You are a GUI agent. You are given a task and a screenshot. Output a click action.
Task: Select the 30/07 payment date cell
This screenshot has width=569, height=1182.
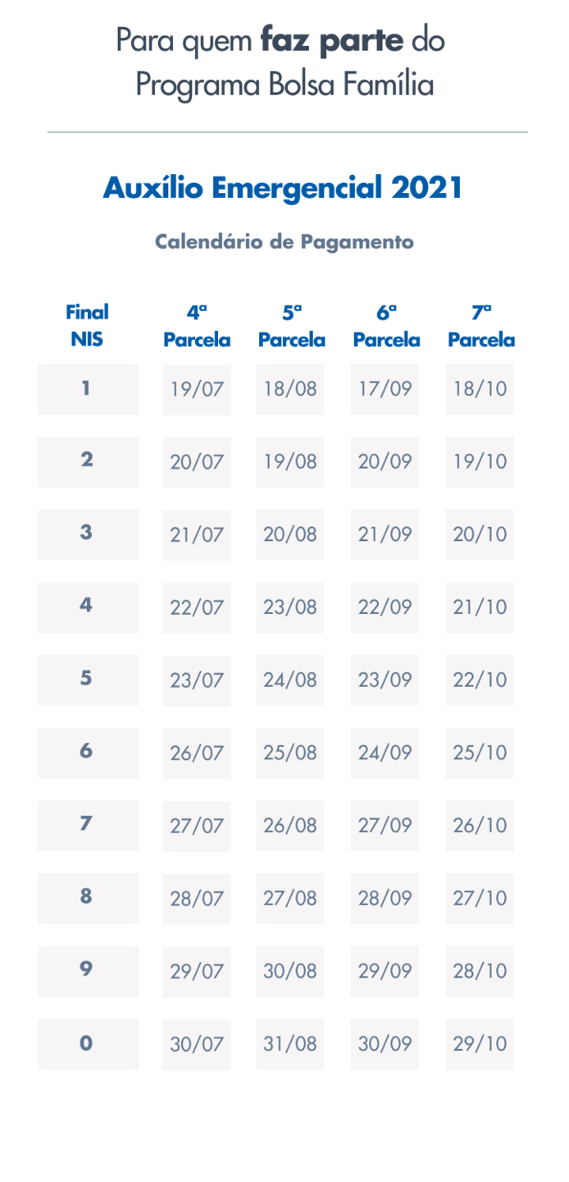197,1044
